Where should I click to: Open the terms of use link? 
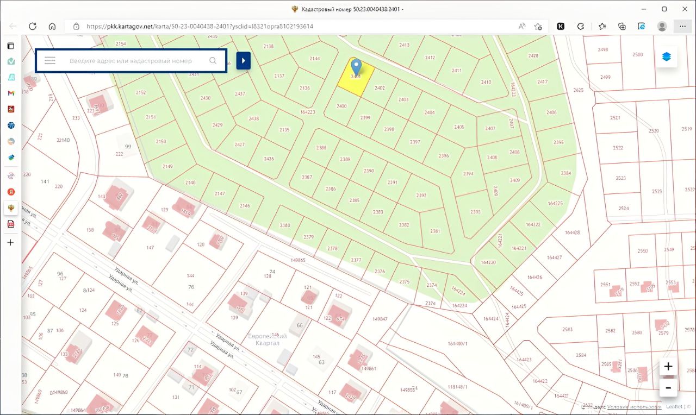[634, 406]
